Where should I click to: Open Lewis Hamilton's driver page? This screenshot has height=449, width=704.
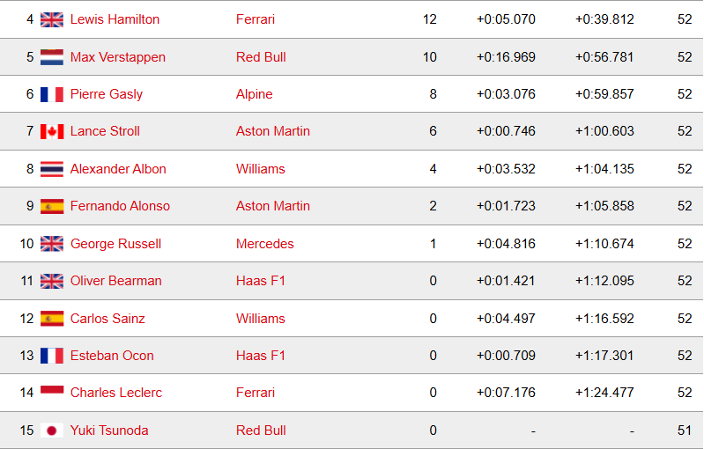[x=115, y=19]
